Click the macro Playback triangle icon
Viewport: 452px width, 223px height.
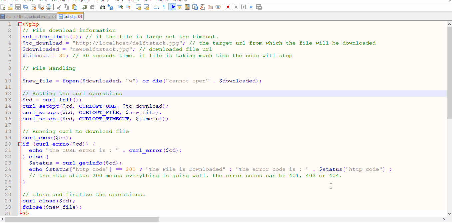click(x=244, y=7)
